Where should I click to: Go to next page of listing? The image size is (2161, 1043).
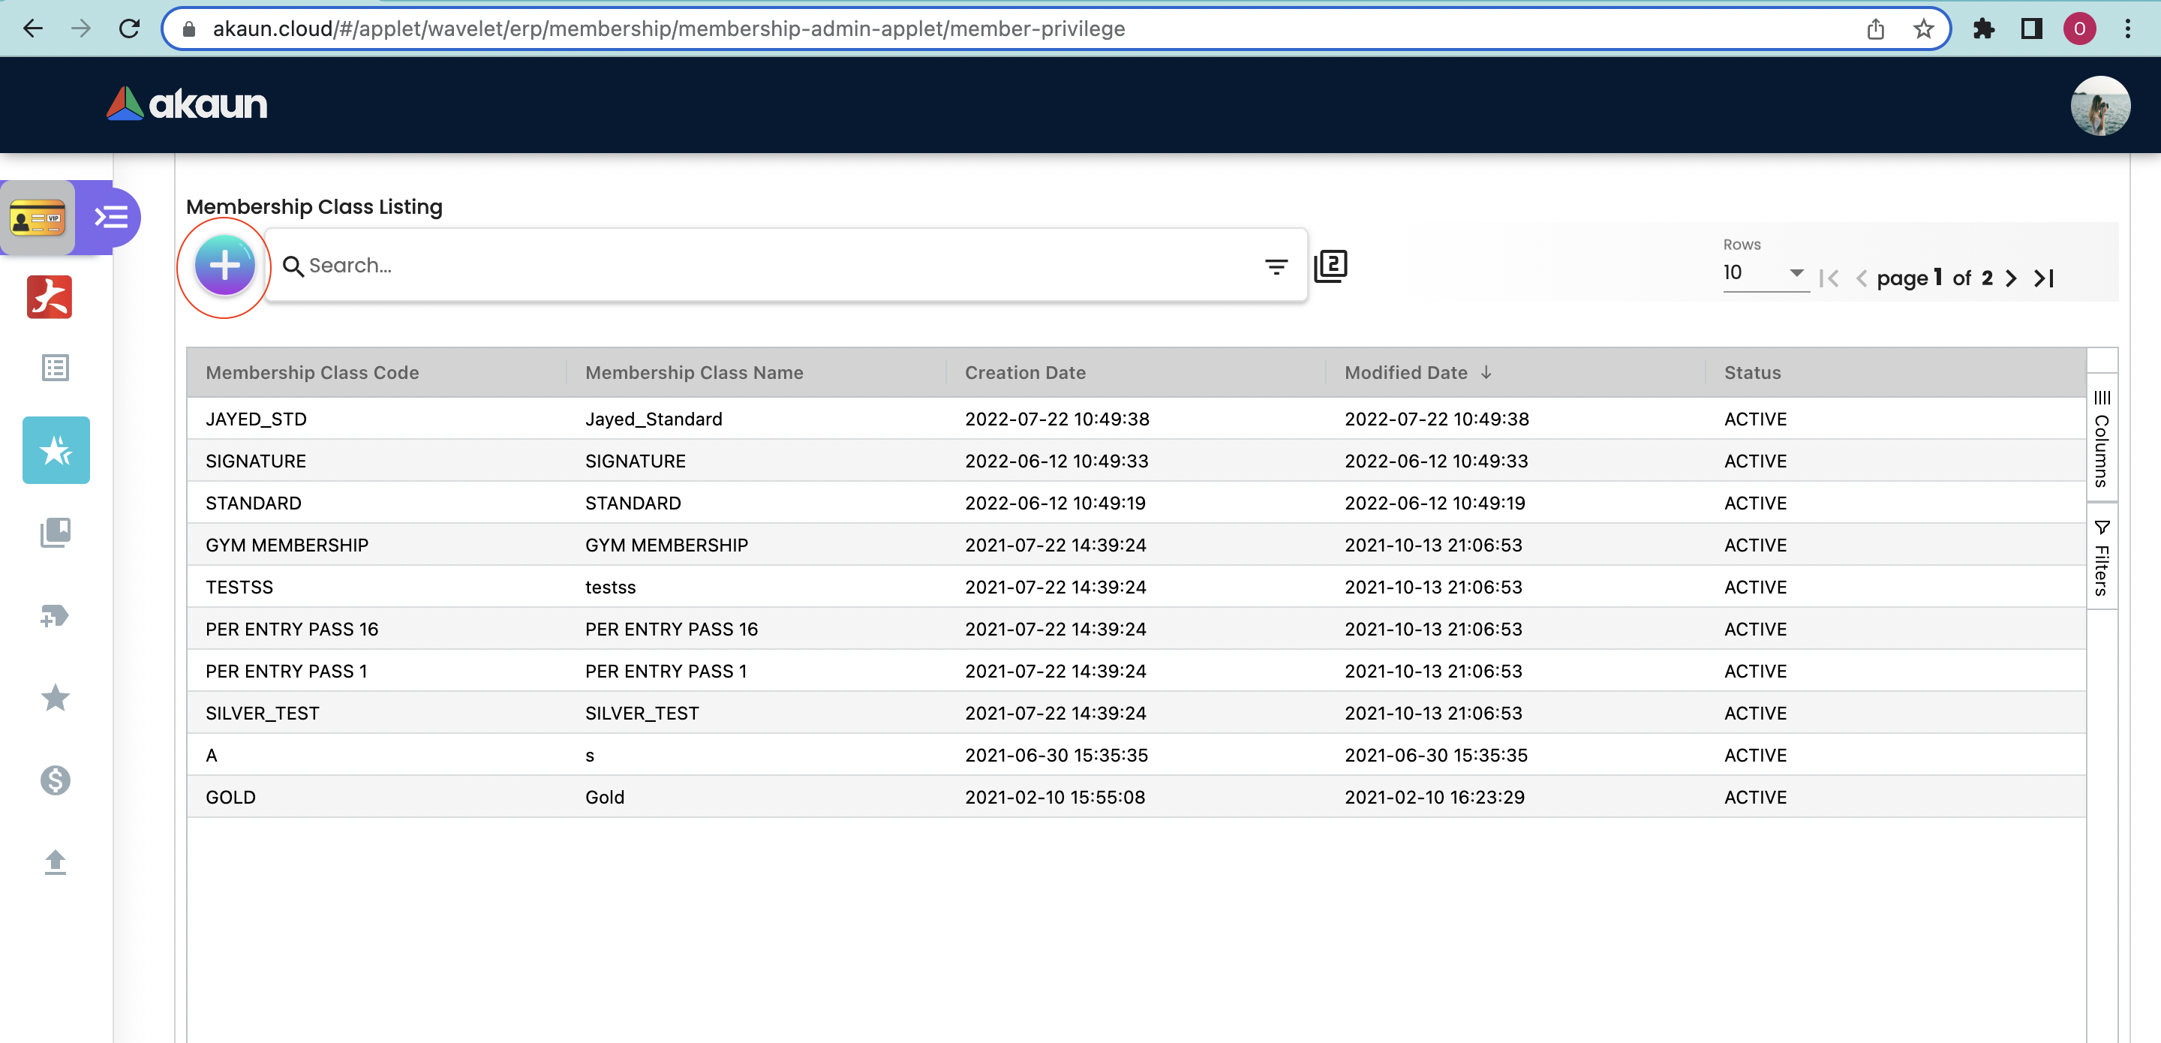2011,278
